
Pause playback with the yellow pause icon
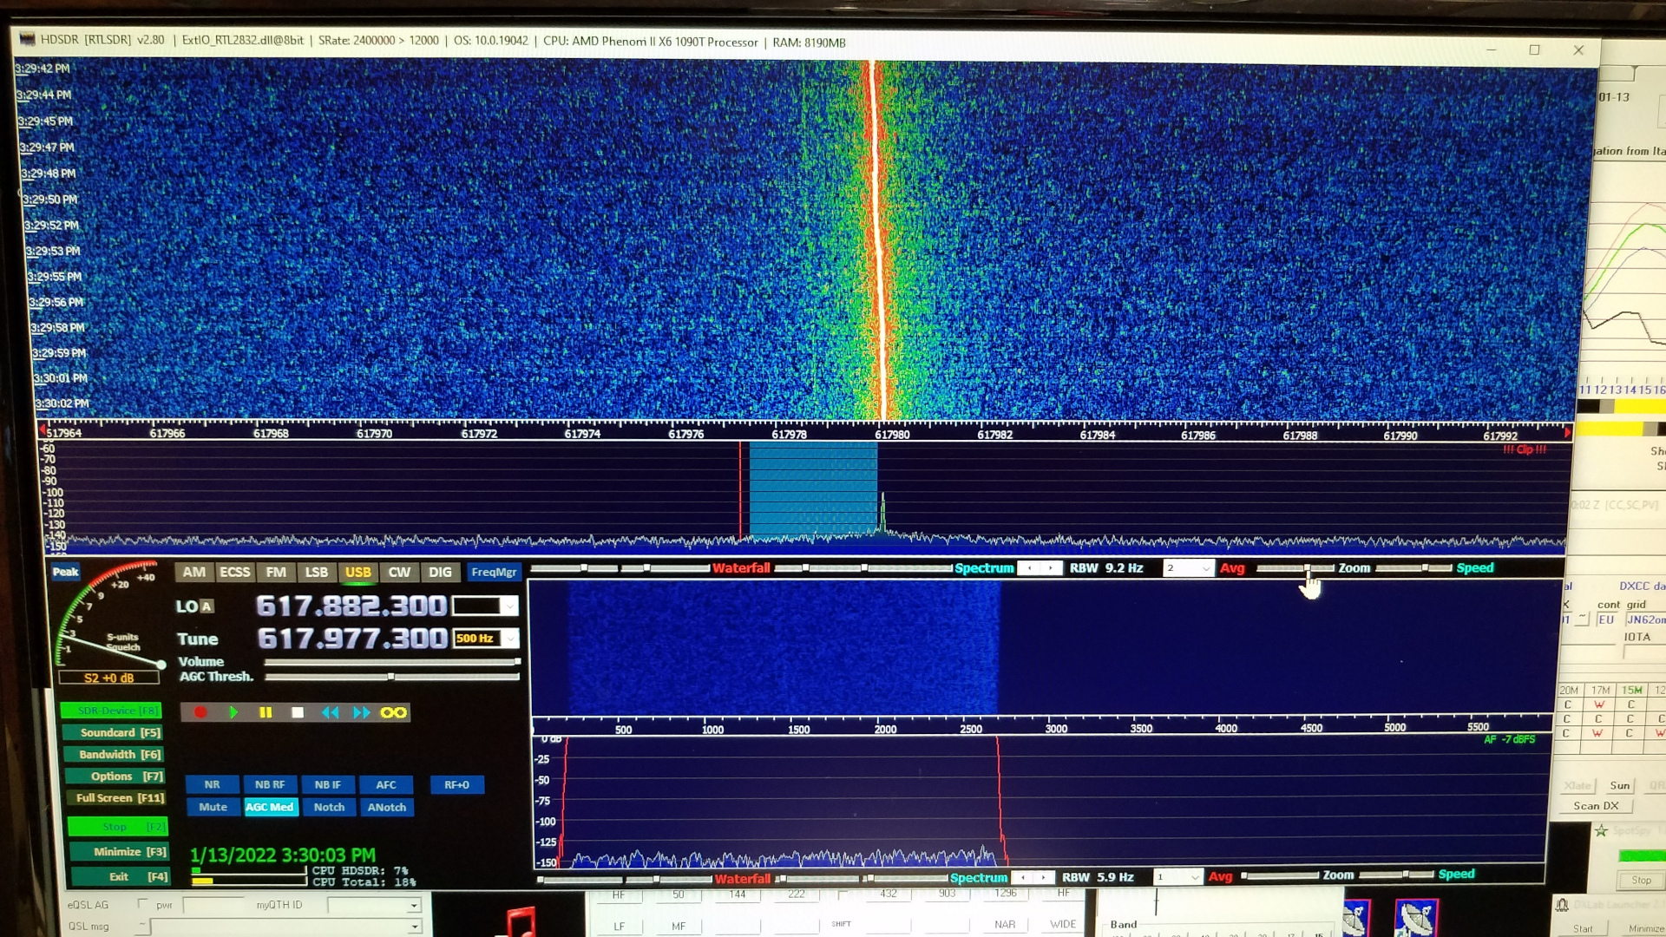(266, 712)
